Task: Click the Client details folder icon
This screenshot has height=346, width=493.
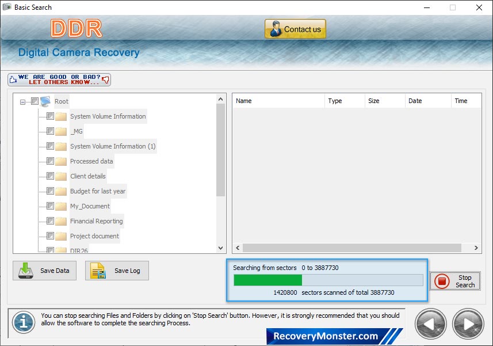Action: point(61,176)
